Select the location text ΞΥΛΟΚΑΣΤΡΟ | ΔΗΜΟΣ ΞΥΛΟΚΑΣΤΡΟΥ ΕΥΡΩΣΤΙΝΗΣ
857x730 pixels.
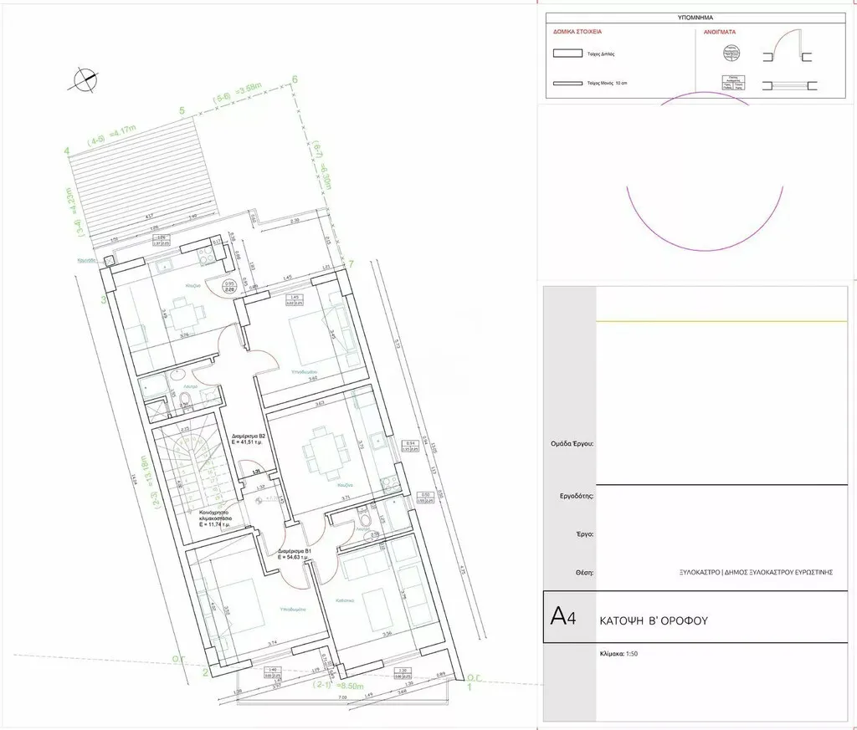756,572
